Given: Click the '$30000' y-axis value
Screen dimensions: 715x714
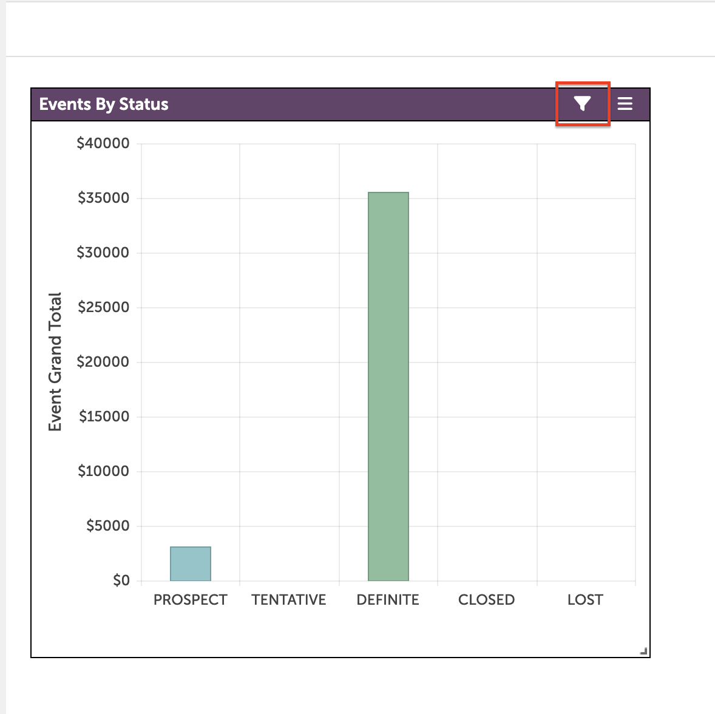Looking at the screenshot, I should 103,253.
